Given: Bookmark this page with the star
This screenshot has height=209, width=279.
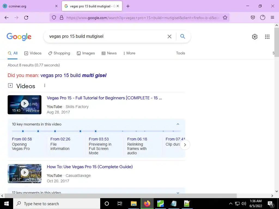Looking at the screenshot, I should point(225,17).
